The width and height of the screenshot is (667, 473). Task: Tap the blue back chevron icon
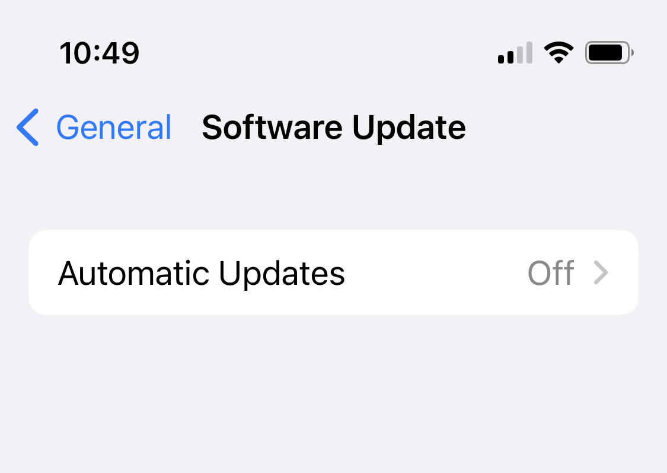28,127
